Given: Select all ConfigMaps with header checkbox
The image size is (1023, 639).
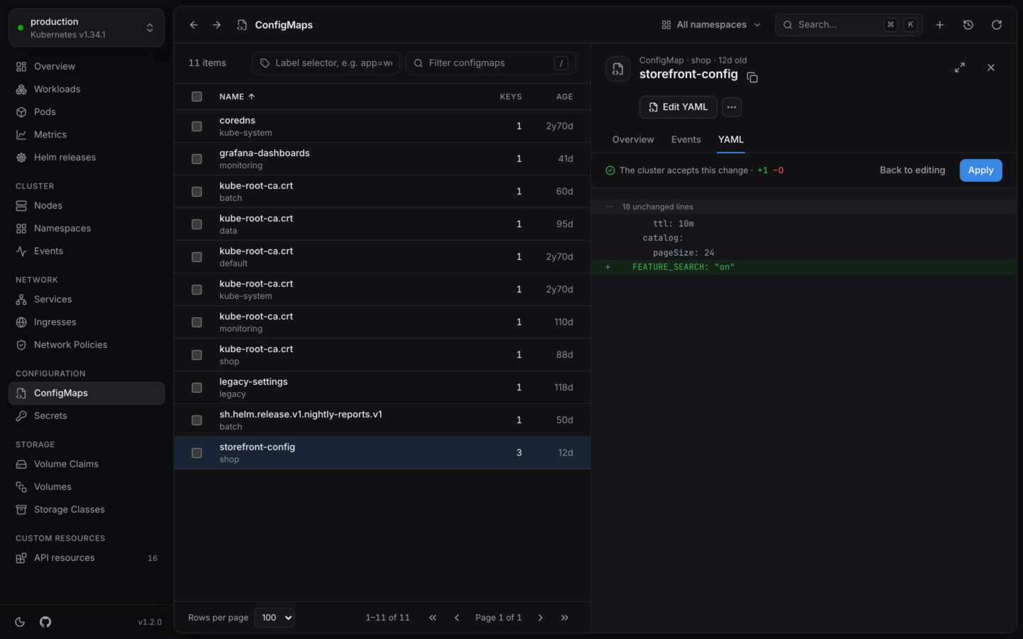Looking at the screenshot, I should pyautogui.click(x=197, y=97).
